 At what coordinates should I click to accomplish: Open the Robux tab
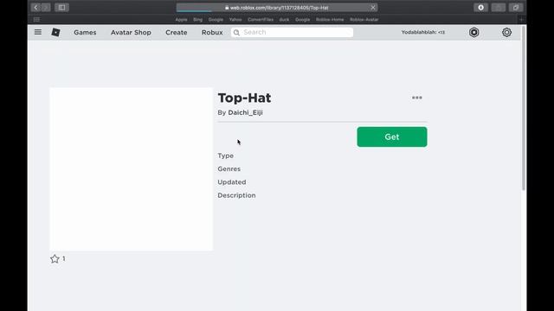[x=212, y=32]
